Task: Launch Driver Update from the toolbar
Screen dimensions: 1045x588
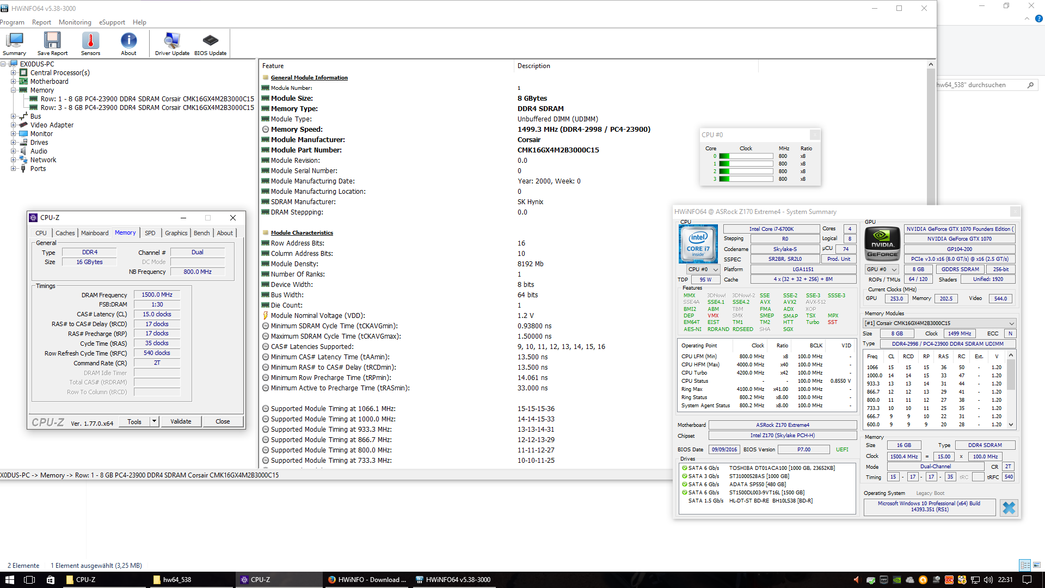Action: click(172, 44)
